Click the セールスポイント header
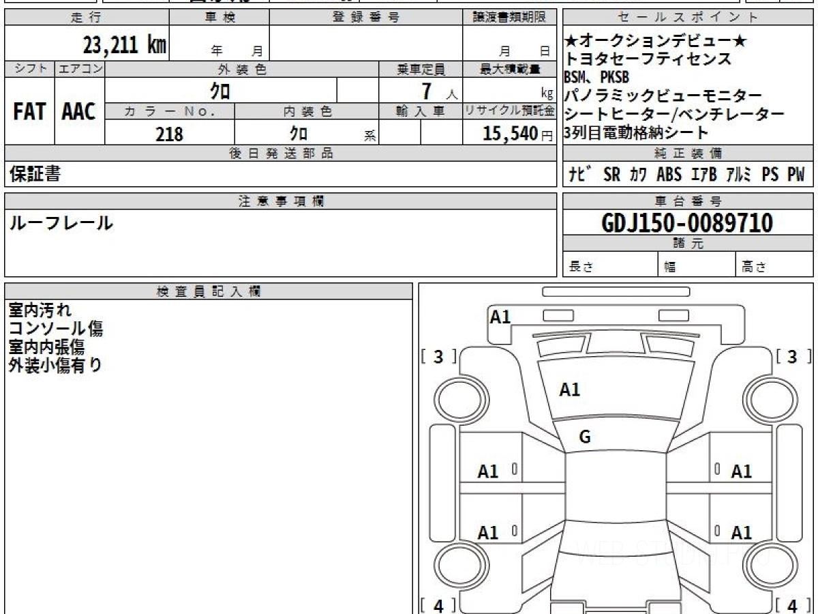 pyautogui.click(x=688, y=18)
